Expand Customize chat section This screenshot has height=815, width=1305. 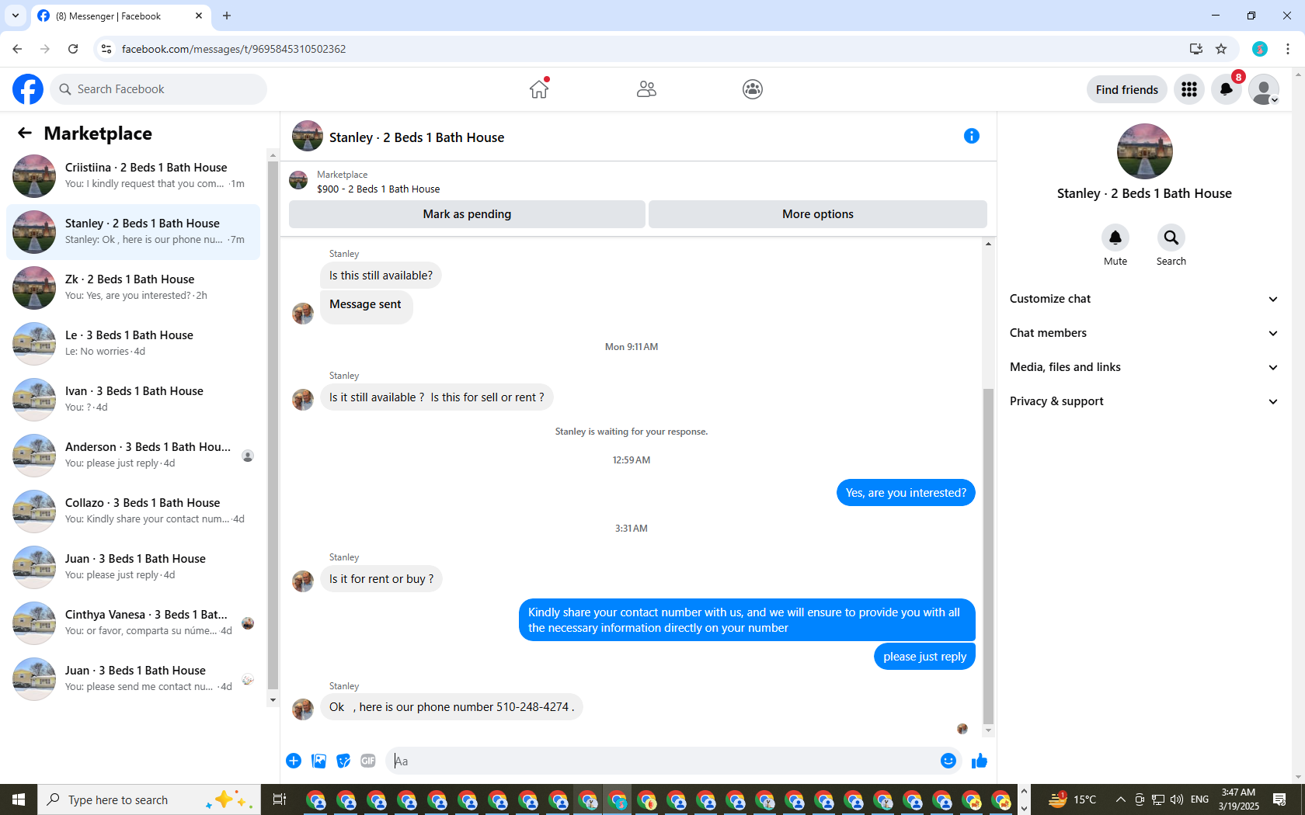click(x=1143, y=299)
